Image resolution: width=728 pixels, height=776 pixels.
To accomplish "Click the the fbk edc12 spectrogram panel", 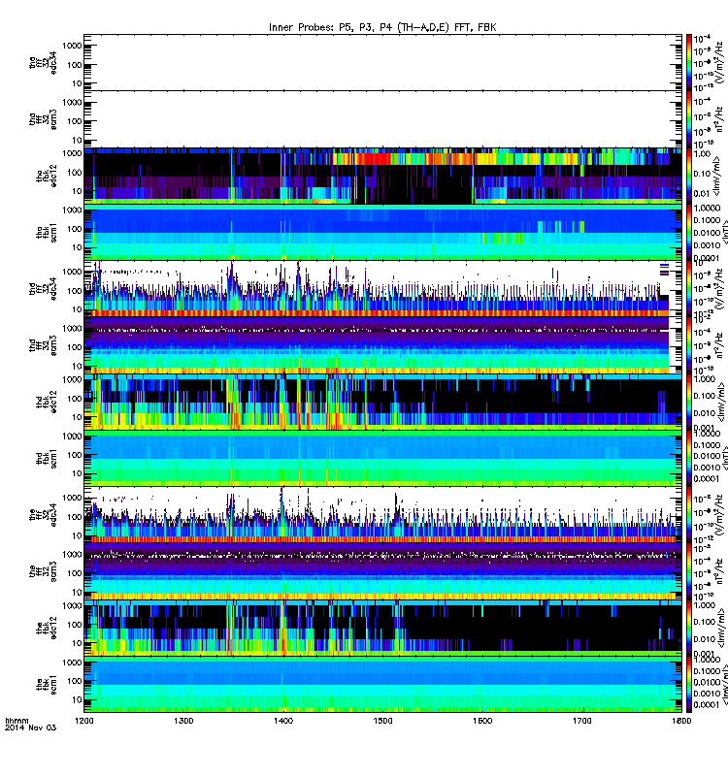I will coord(382,628).
